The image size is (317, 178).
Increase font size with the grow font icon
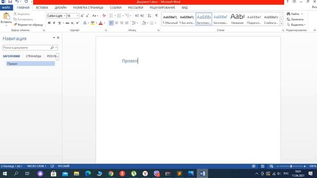pyautogui.click(x=82, y=16)
